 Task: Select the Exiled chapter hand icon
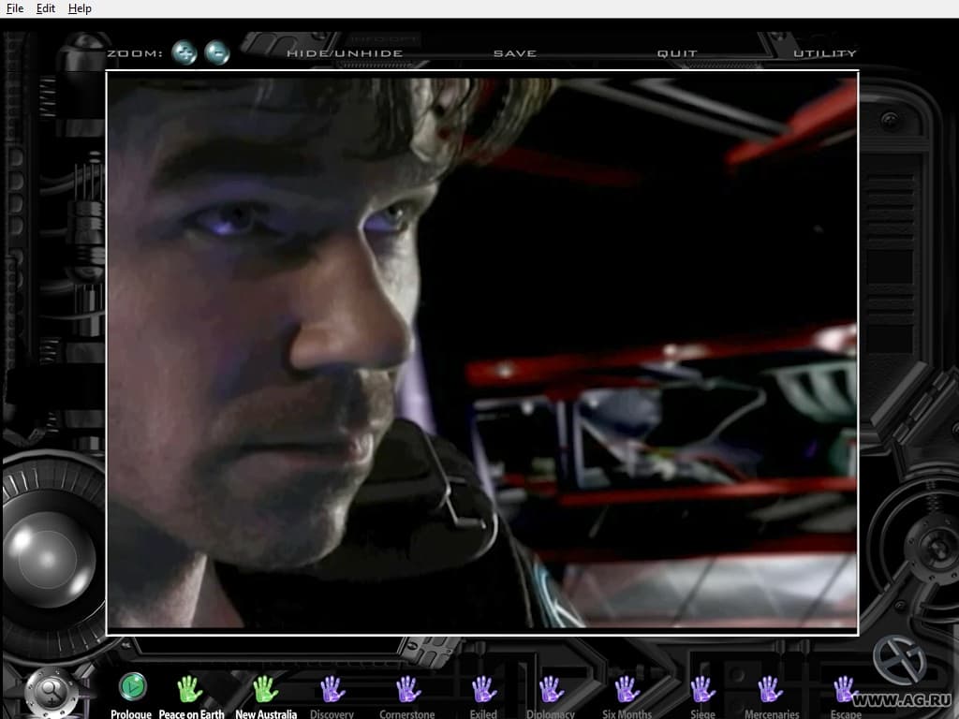click(484, 689)
